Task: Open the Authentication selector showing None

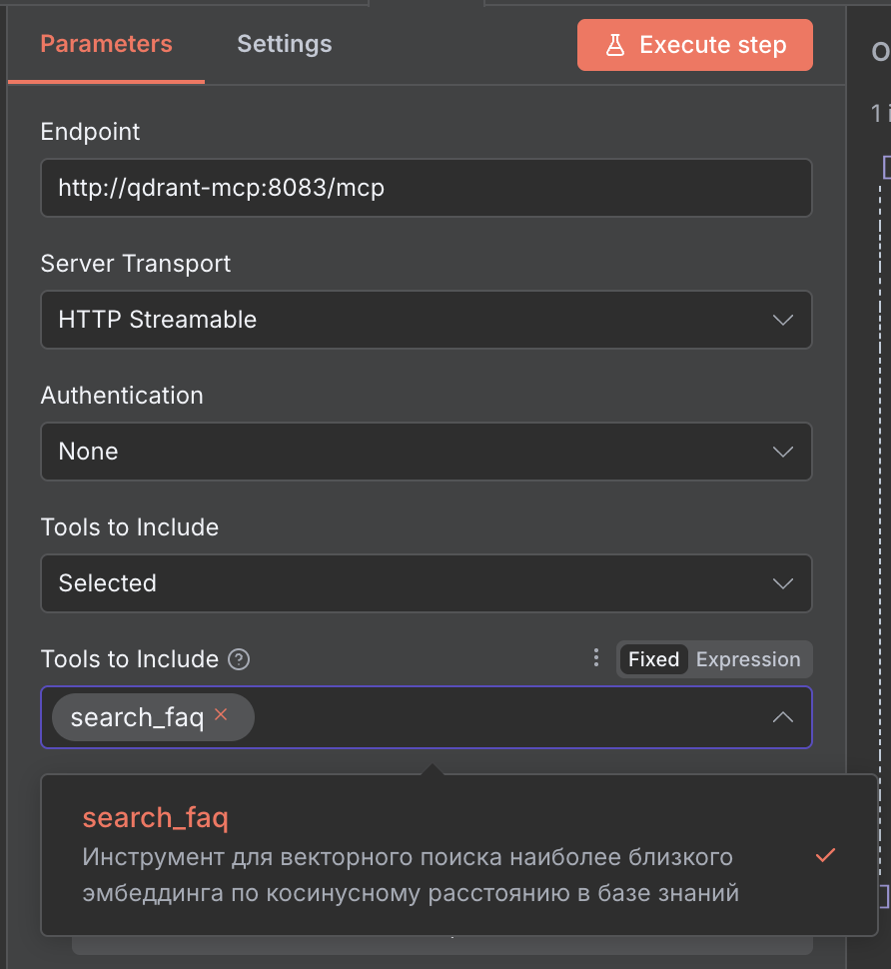Action: pyautogui.click(x=427, y=451)
